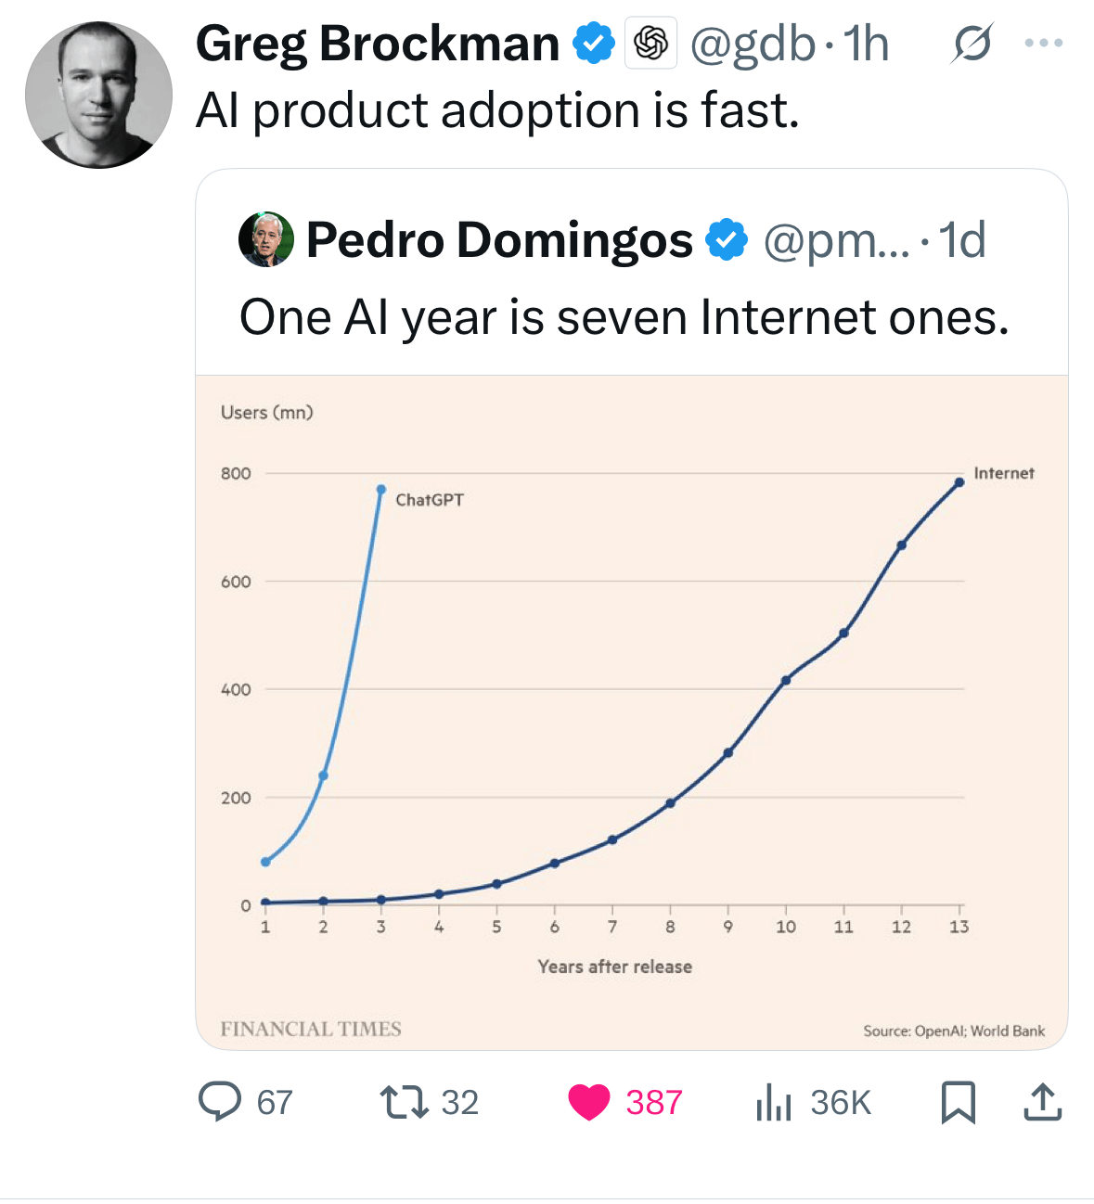This screenshot has width=1094, height=1204.
Task: Click the repost arrows icon
Action: (x=404, y=1101)
